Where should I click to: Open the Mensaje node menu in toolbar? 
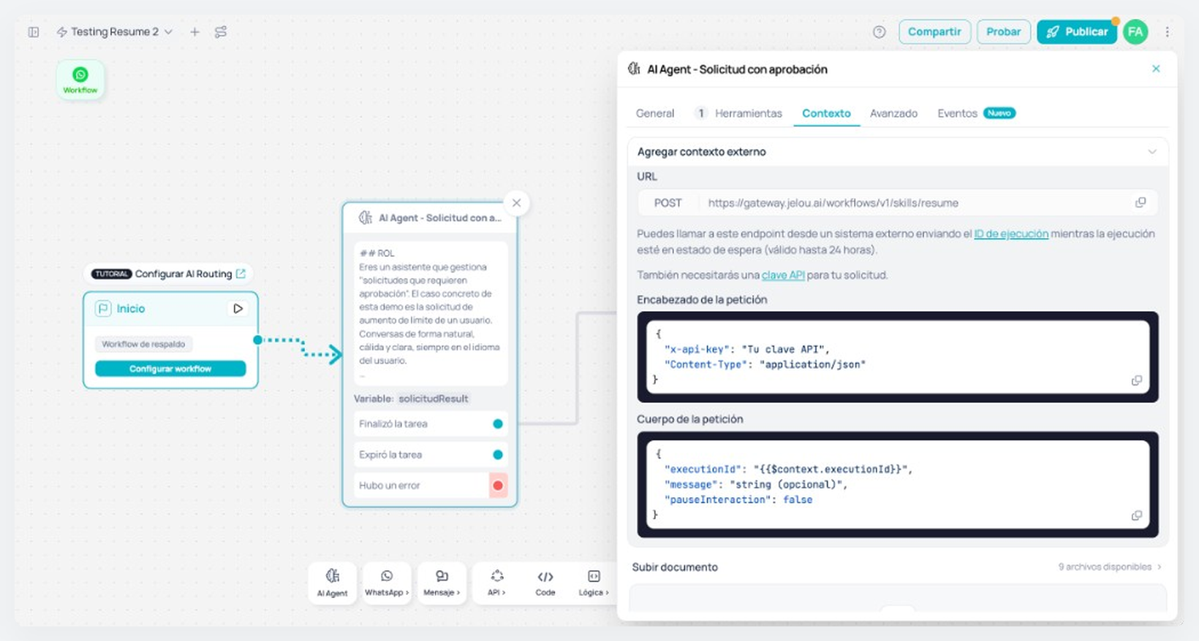(442, 583)
